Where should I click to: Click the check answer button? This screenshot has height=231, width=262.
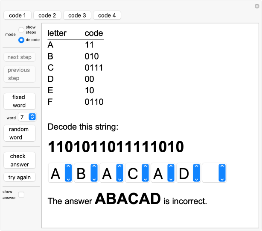click(19, 160)
